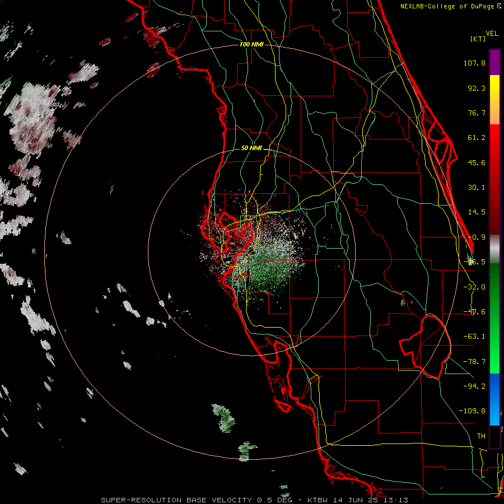Pick the yellow-orange segment of the color bar

pyautogui.click(x=494, y=100)
